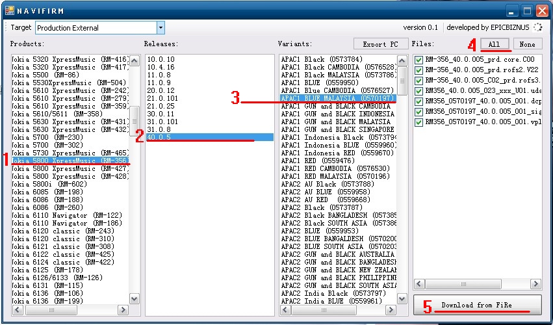Image resolution: width=553 pixels, height=325 pixels.
Task: Click Products list scroll down arrow
Action: 135,299
